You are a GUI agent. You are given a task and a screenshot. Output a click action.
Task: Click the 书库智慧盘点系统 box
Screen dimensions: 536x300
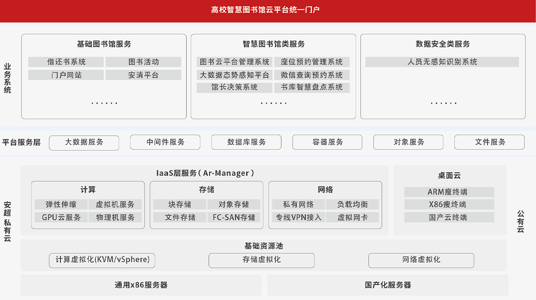tap(312, 87)
